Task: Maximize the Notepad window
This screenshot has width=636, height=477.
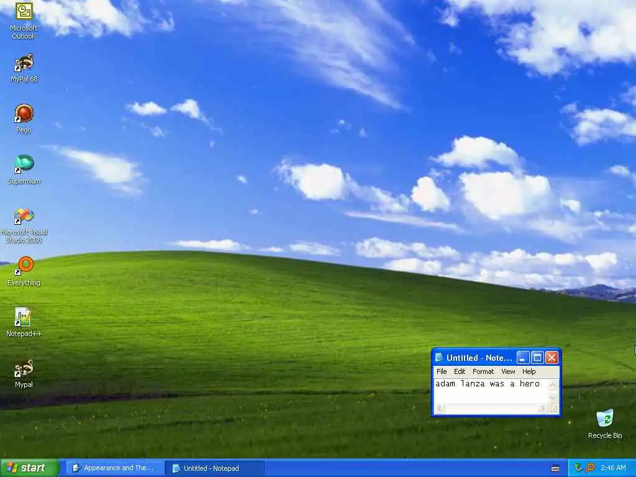Action: 537,357
